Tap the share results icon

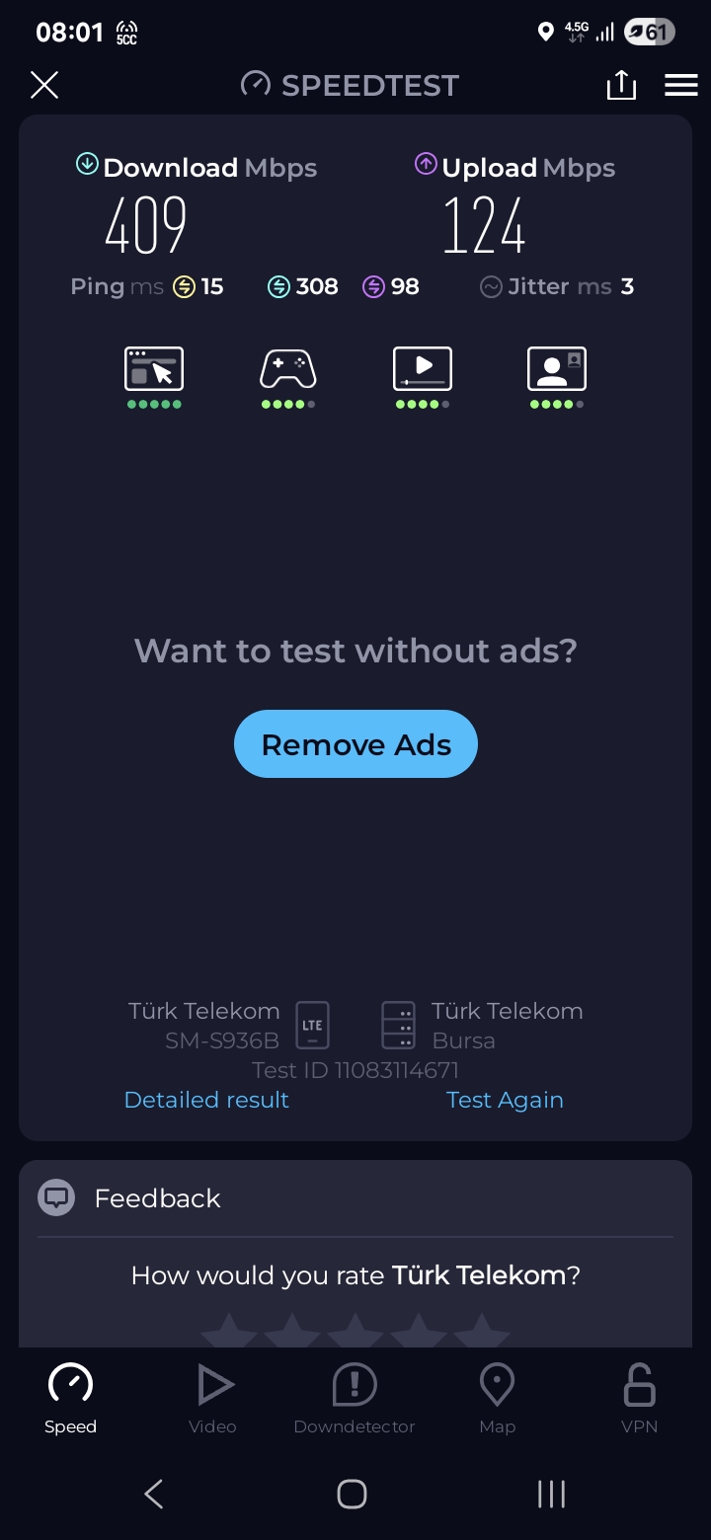[621, 85]
